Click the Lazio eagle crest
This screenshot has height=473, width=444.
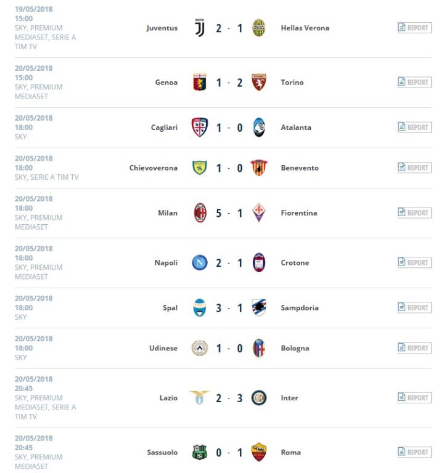200,398
